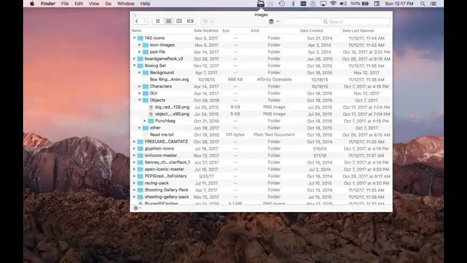Expand the GUI folder
467x263 pixels.
click(x=140, y=93)
